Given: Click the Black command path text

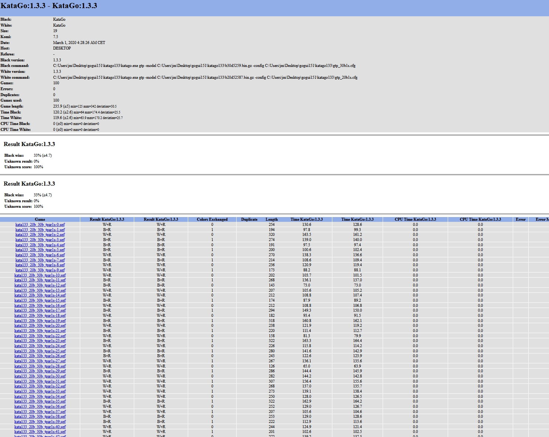Looking at the screenshot, I should click(204, 66).
